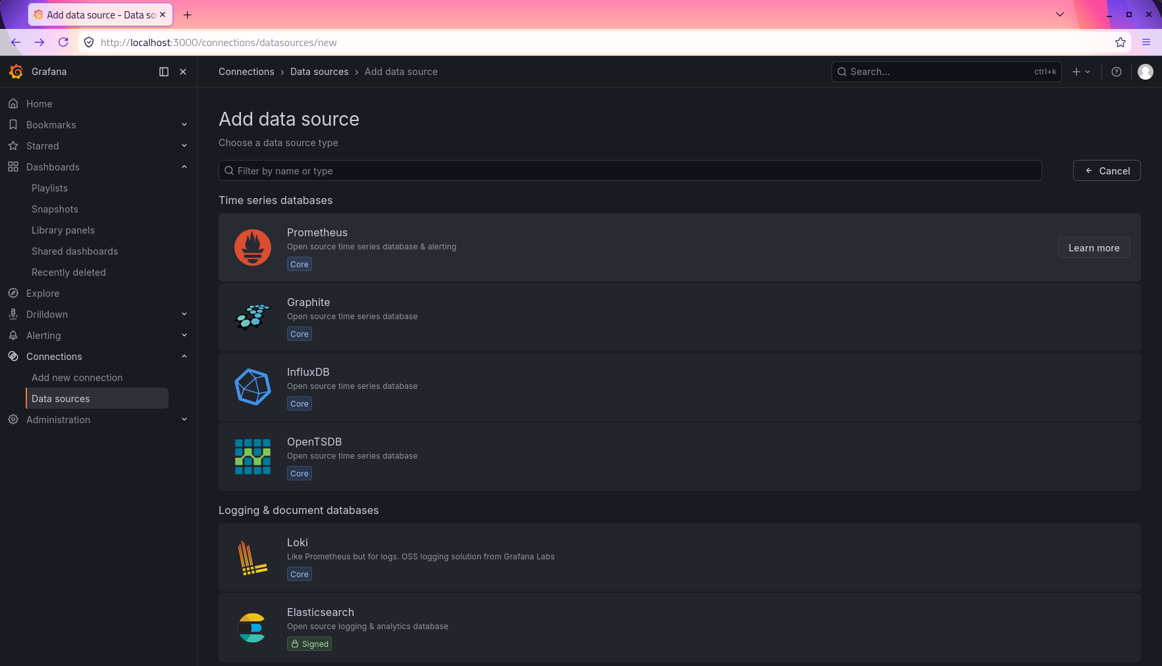
Task: Choose the Loki data source name
Action: pyautogui.click(x=297, y=542)
